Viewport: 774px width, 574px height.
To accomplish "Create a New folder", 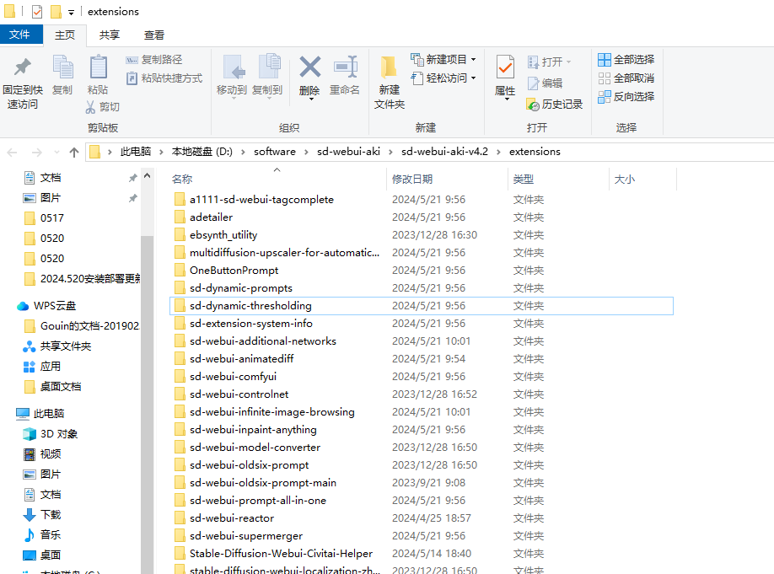I will click(389, 82).
